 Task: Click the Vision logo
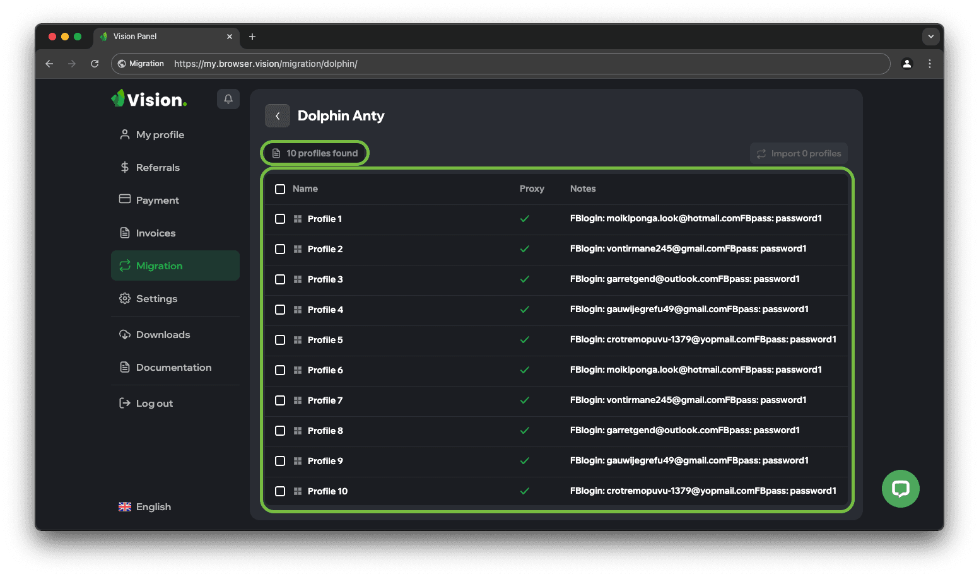[149, 100]
